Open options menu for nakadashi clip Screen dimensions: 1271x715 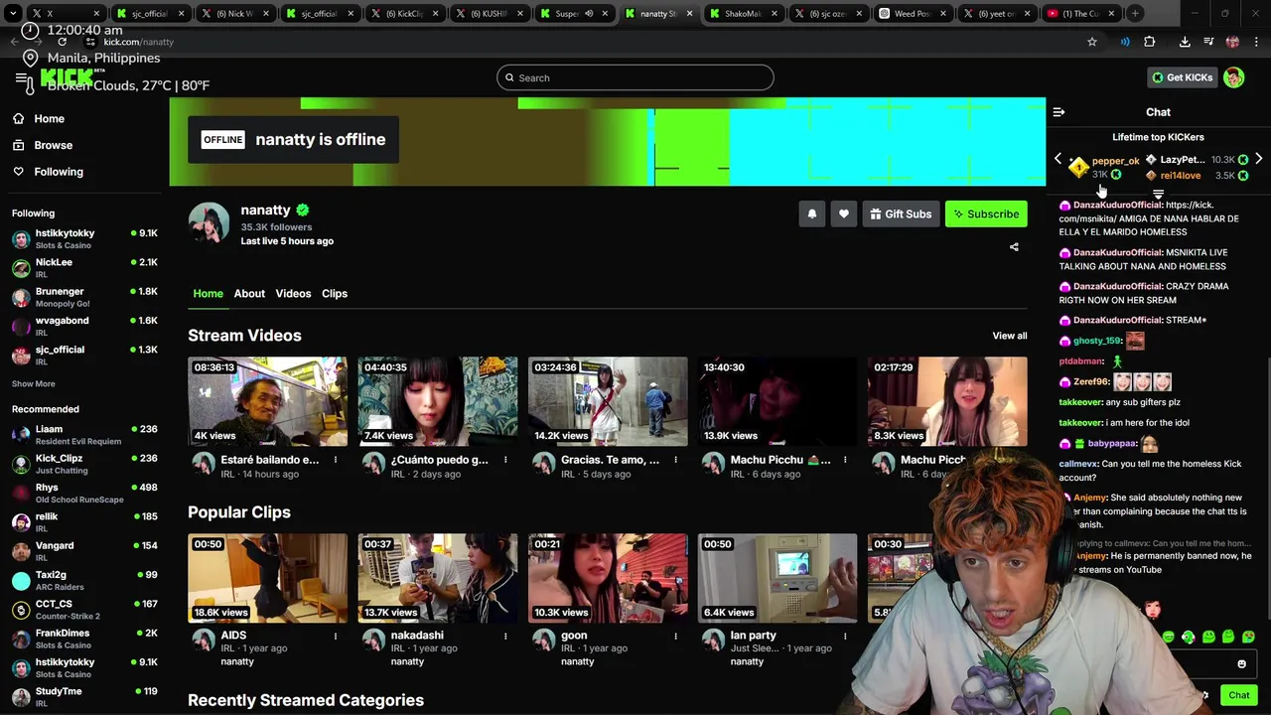[505, 636]
